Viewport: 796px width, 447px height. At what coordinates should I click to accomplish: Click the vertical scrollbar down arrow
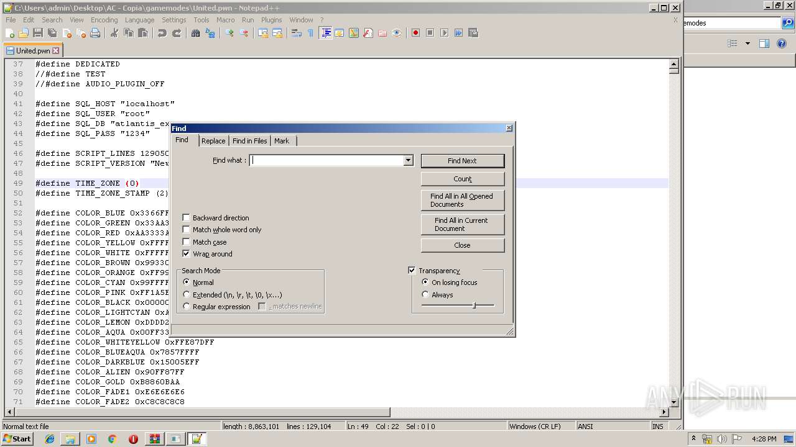click(673, 403)
